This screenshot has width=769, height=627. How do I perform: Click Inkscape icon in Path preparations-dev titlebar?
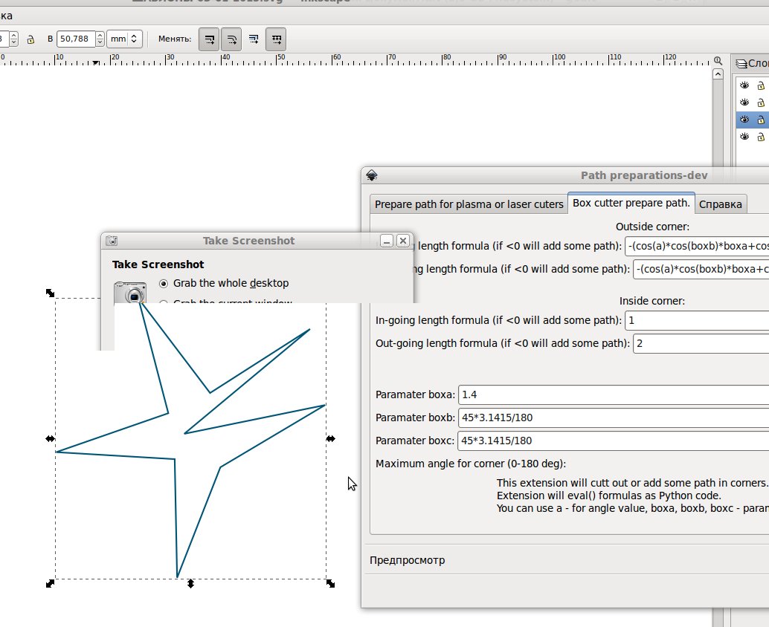click(372, 175)
